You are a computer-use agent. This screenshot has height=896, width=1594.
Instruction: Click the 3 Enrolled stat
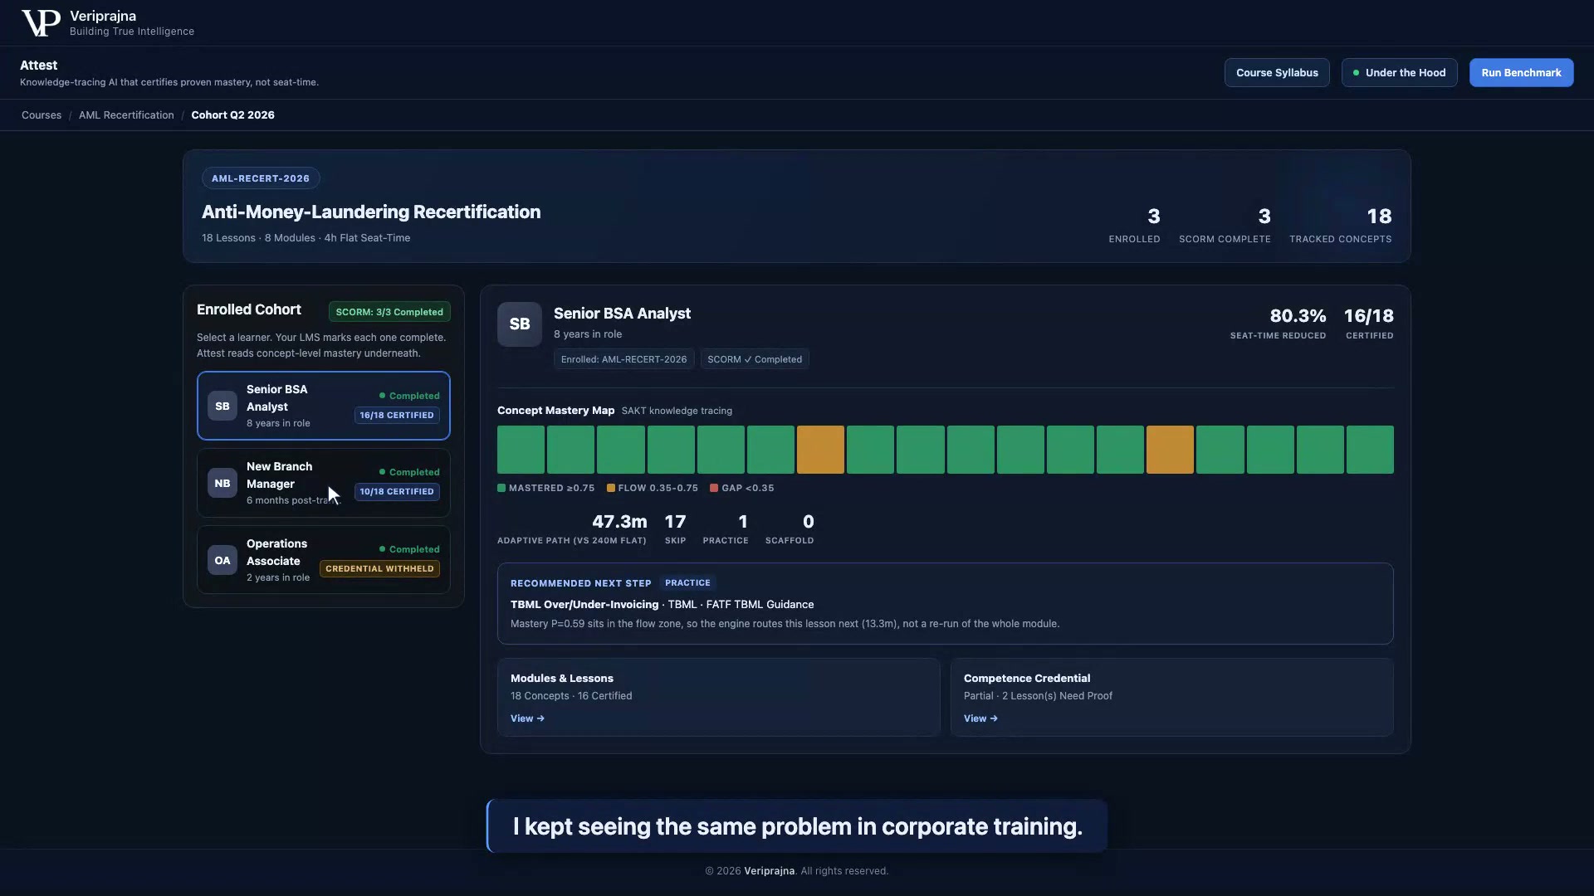(1135, 226)
